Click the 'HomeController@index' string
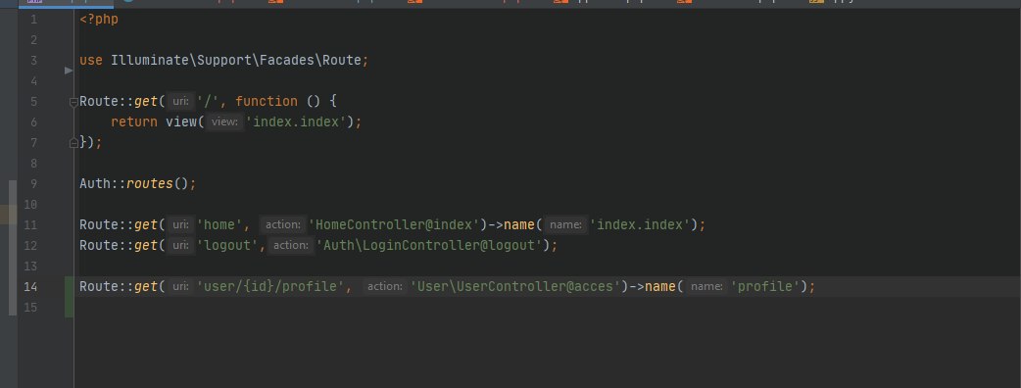The height and width of the screenshot is (388, 1021). click(x=393, y=224)
